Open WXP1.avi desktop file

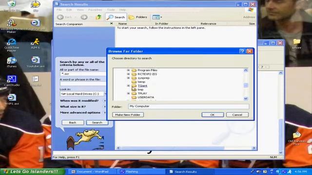click(12, 100)
